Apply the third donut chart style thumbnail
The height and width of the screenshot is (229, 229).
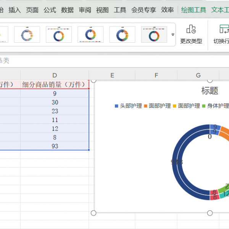coord(90,35)
